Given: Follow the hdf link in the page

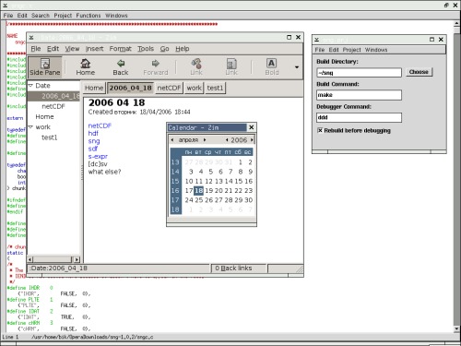Looking at the screenshot, I should pos(93,133).
